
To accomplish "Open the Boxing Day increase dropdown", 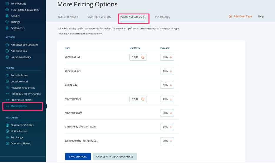I will [x=167, y=85].
